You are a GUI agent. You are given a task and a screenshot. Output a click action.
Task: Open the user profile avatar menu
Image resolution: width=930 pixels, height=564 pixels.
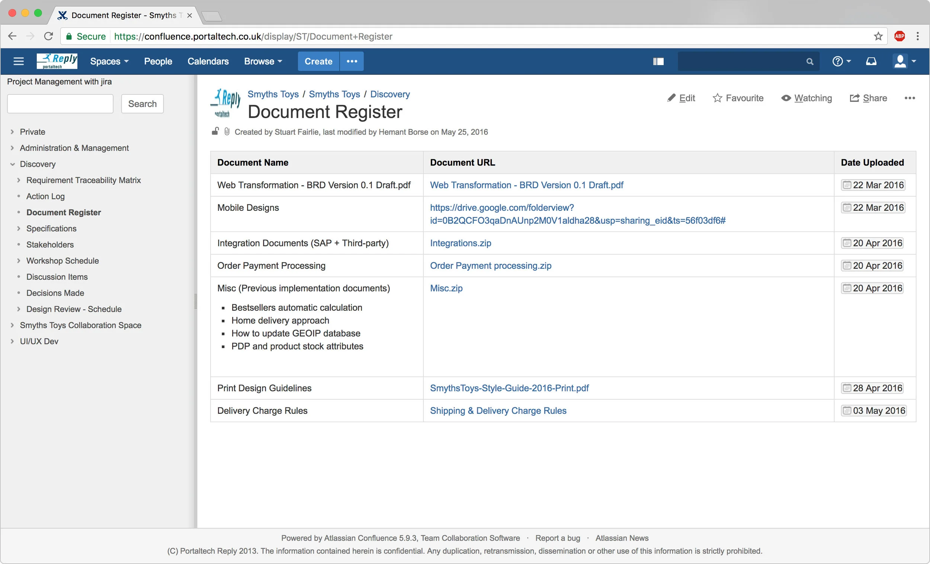click(904, 61)
